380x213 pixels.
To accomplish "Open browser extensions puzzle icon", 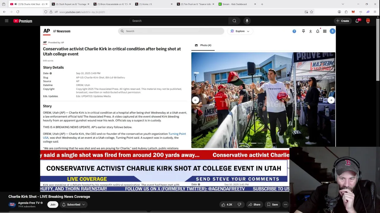I will click(346, 12).
